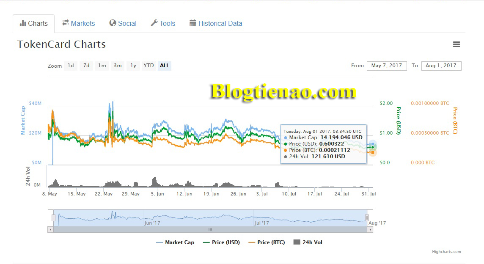Click the 22. May date axis label

pos(104,194)
